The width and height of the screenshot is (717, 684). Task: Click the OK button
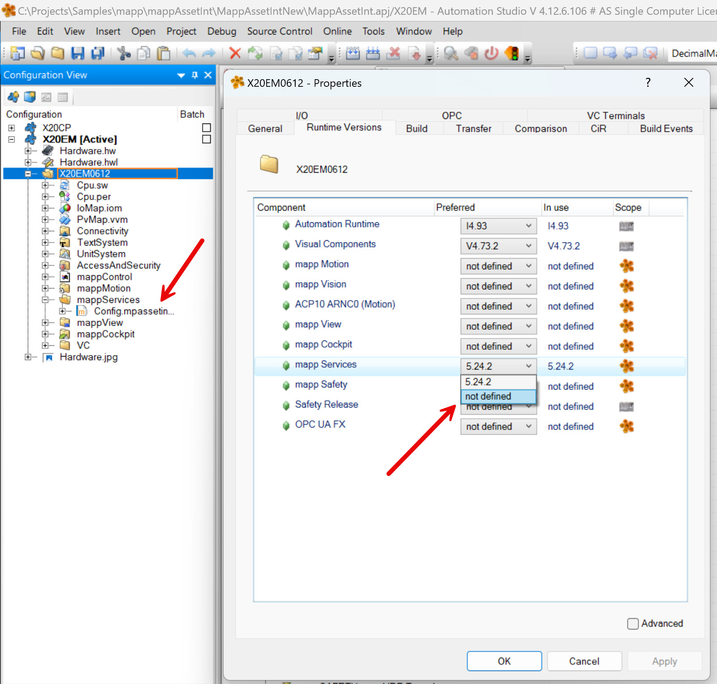504,661
